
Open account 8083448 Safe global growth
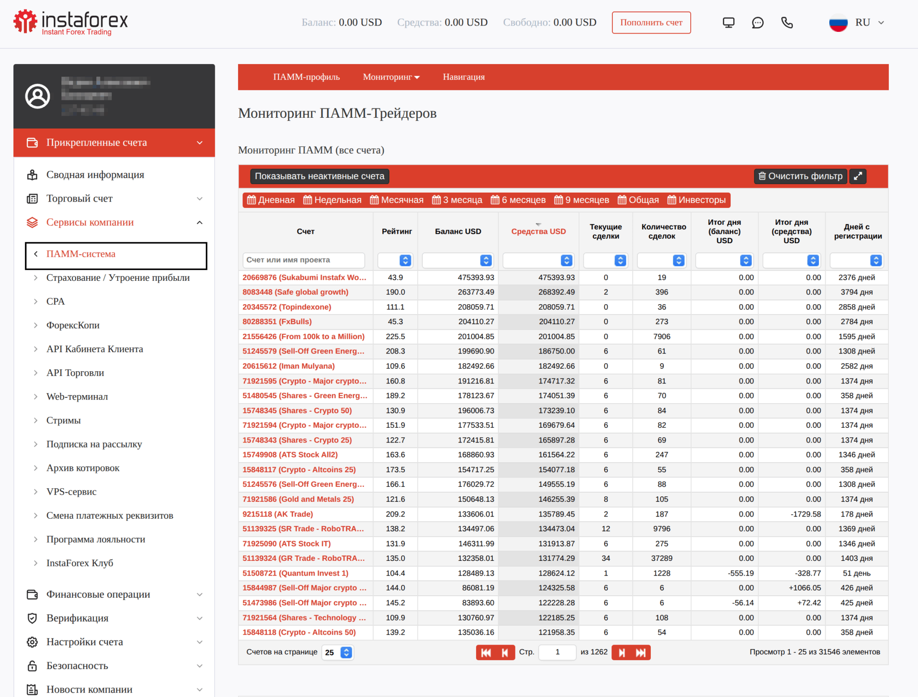(295, 292)
